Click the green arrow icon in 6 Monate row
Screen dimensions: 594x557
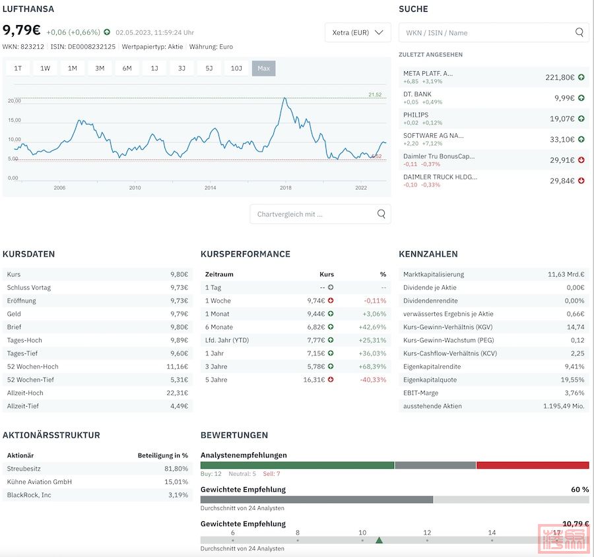[x=331, y=327]
